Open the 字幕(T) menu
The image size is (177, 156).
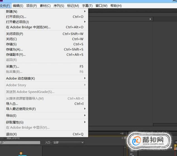point(87,6)
